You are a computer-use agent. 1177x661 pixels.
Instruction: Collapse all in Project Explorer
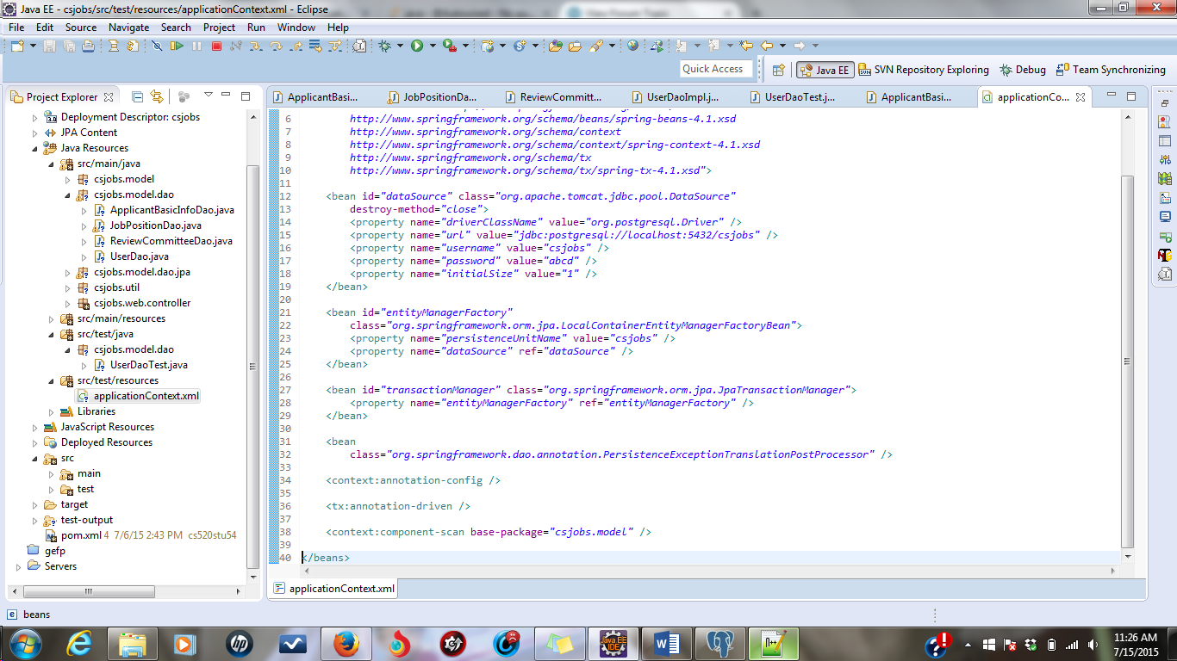click(x=137, y=96)
